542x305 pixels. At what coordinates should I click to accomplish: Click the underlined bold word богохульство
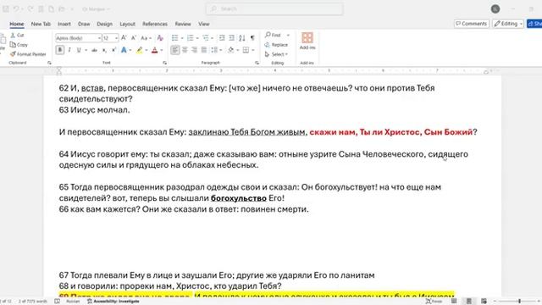tap(239, 198)
